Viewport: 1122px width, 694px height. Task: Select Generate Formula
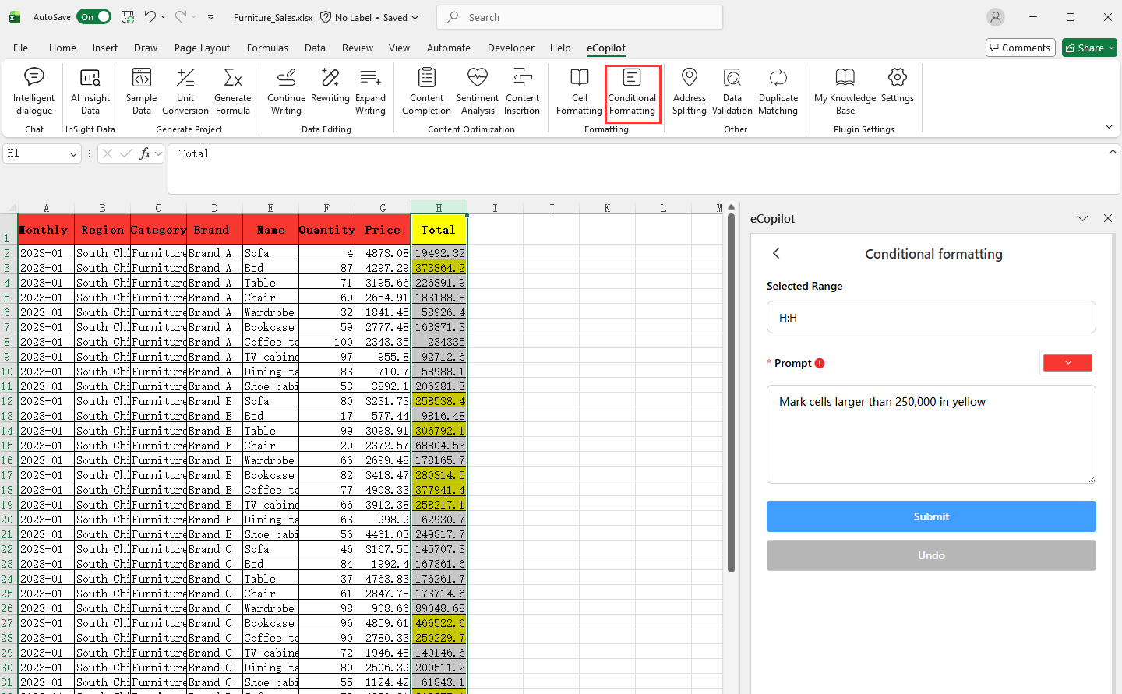232,91
